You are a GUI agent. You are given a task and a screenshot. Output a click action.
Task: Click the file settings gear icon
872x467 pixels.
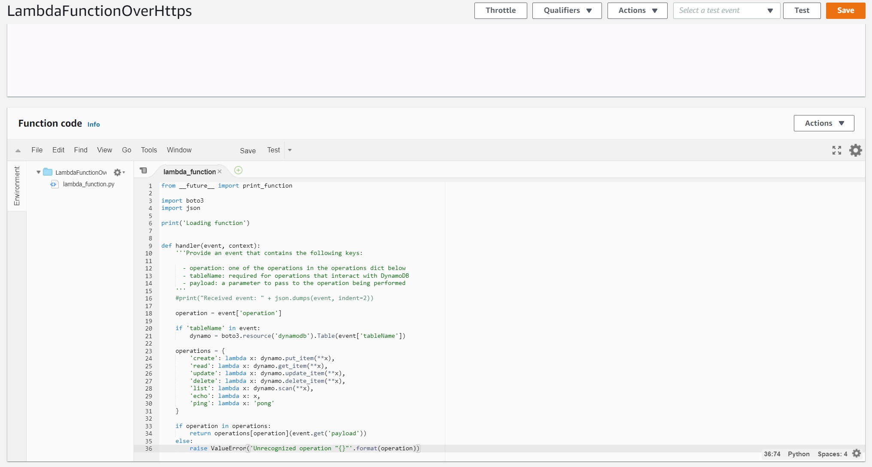tap(118, 173)
